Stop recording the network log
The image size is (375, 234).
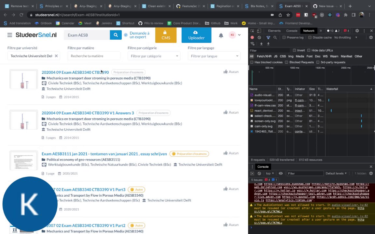tap(252, 37)
